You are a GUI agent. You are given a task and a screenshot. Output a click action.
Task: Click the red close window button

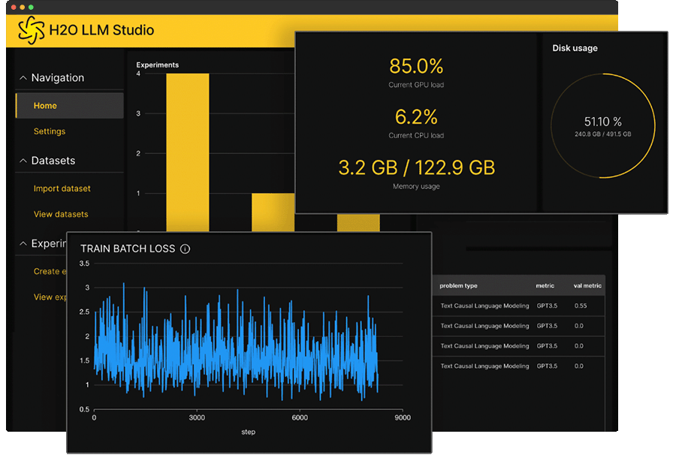point(13,7)
